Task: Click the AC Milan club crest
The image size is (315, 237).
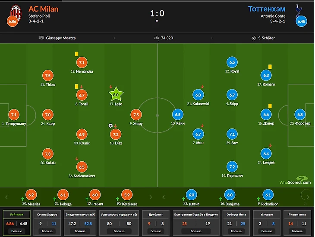Action: tap(16, 13)
